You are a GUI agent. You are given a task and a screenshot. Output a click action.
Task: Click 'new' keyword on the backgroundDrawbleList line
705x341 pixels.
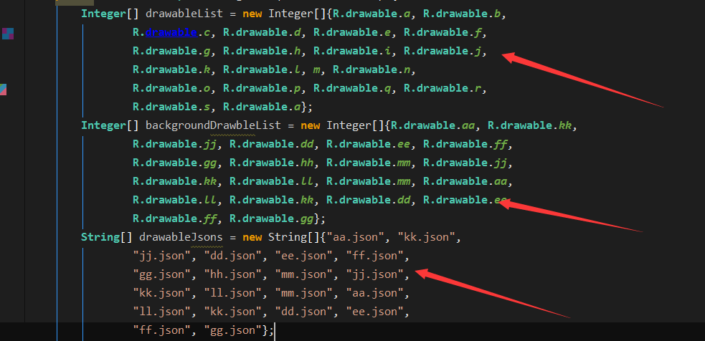tap(311, 126)
